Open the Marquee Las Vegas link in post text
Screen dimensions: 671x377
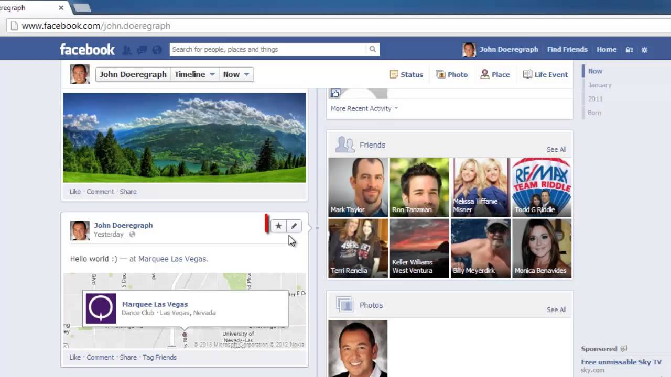click(x=173, y=259)
